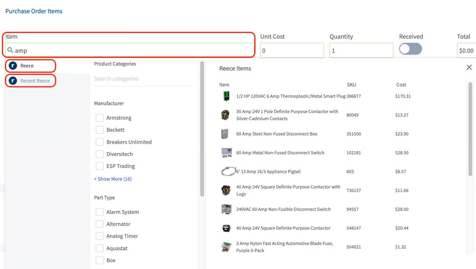Expand manufacturers with Show More (16)
Image resolution: width=476 pixels, height=269 pixels.
pyautogui.click(x=113, y=179)
